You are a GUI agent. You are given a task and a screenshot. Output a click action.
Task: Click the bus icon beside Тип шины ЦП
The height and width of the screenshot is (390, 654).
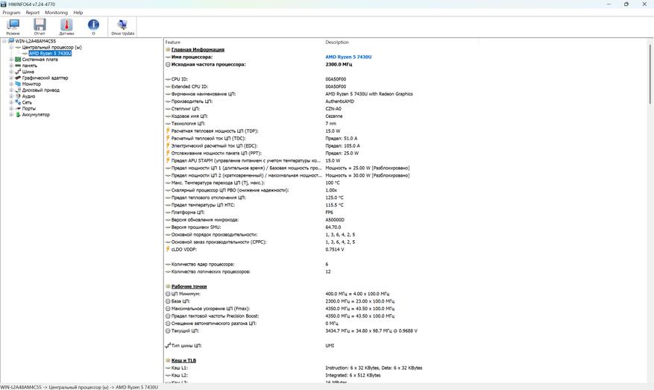click(168, 345)
